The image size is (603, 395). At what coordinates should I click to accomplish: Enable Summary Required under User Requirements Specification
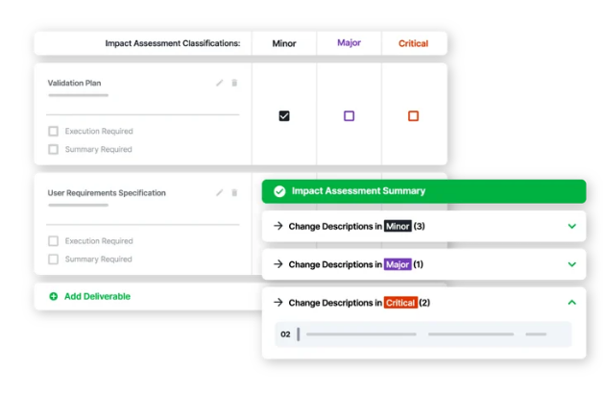tap(54, 259)
